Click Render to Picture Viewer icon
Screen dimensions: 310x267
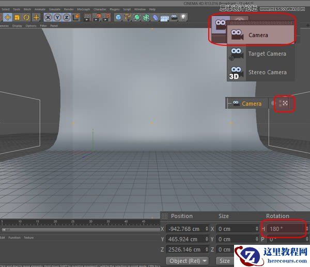point(97,18)
